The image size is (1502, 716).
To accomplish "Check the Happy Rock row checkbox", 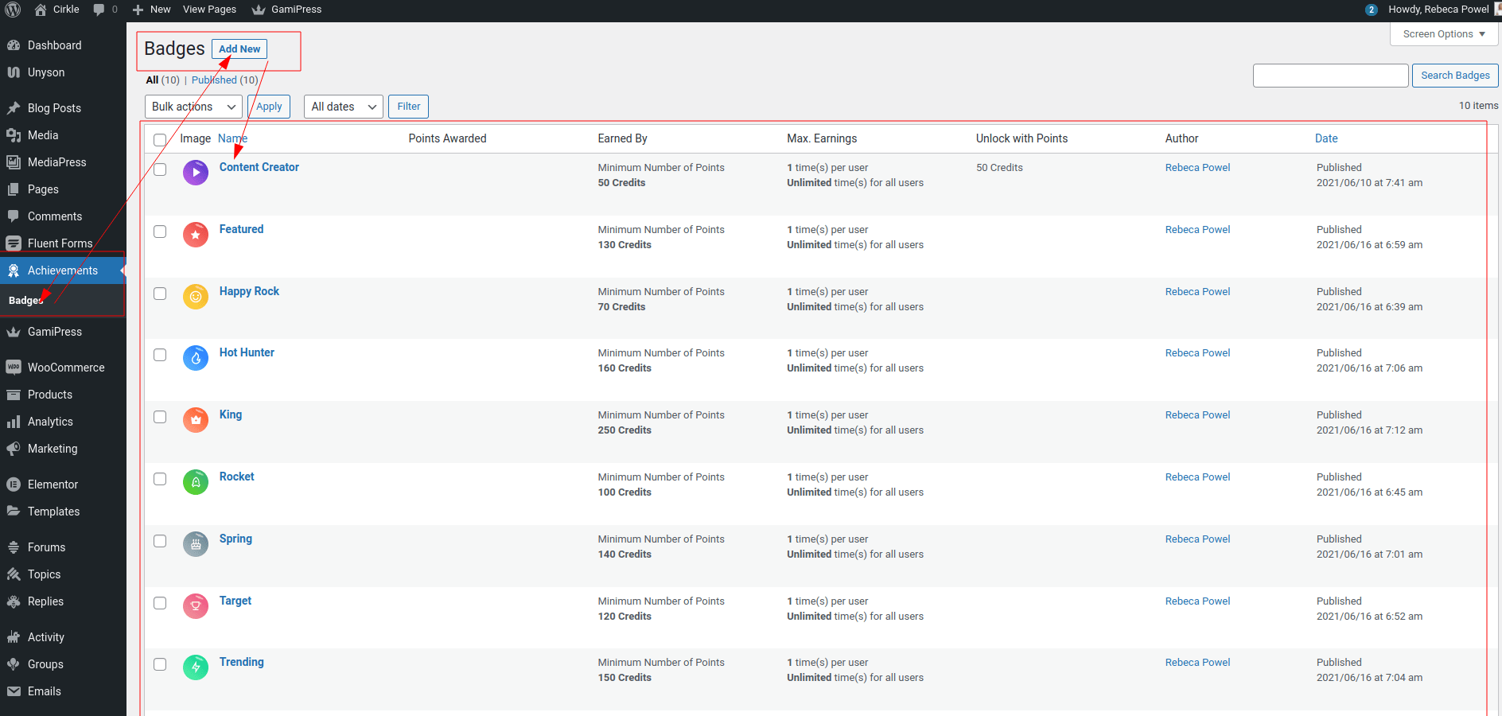I will point(160,294).
